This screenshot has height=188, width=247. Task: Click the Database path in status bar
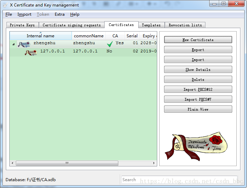[x=31, y=180]
